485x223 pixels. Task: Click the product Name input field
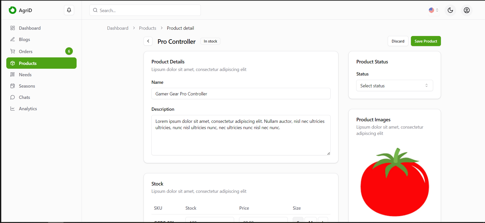coord(241,94)
